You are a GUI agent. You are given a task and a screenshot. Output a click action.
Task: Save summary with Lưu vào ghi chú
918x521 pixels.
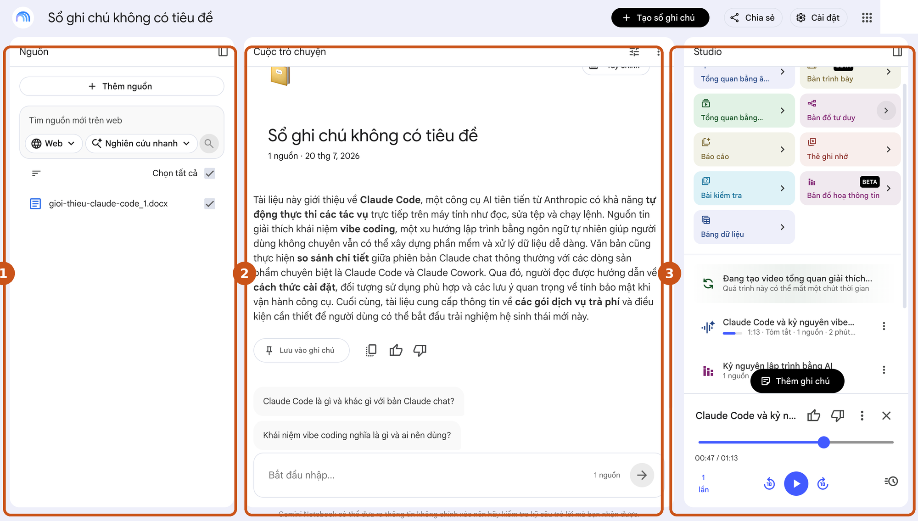pos(301,350)
